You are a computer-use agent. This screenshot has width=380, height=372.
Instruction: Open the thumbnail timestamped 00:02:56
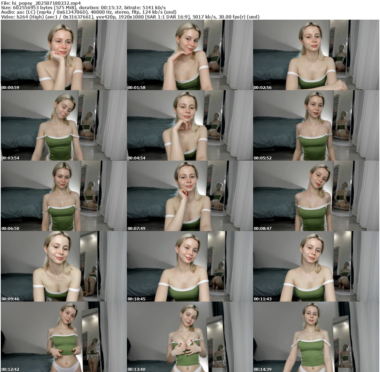(x=316, y=55)
